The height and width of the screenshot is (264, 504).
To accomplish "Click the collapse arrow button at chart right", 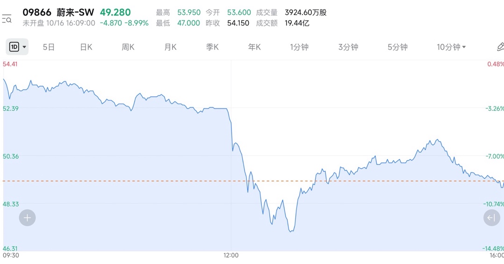I will coord(491,218).
